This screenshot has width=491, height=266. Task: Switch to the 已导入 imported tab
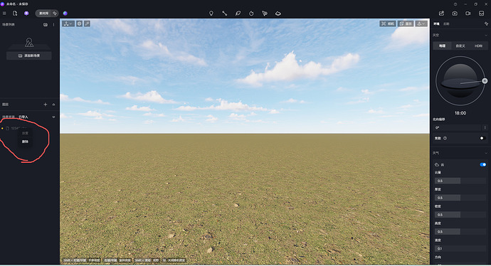[23, 117]
